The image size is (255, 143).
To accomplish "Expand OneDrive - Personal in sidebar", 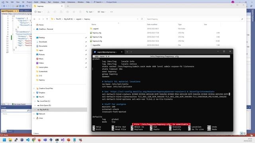I will click(34, 29).
